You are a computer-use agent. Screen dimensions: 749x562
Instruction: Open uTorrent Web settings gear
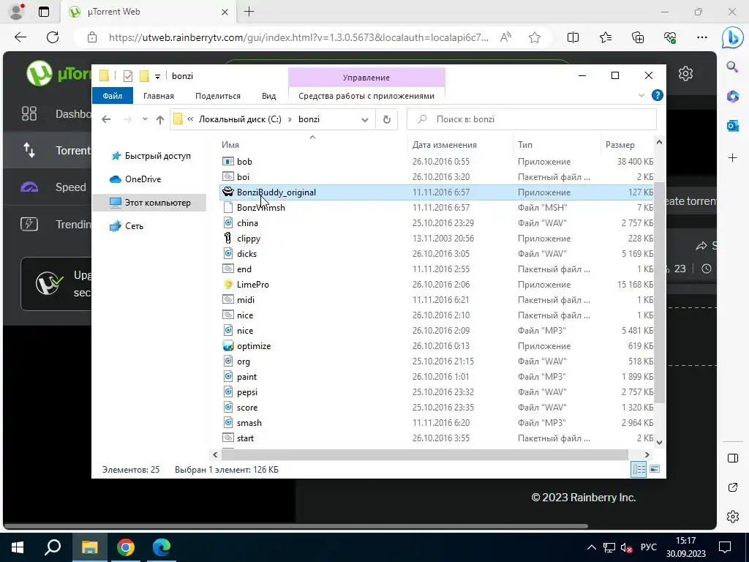pyautogui.click(x=685, y=74)
